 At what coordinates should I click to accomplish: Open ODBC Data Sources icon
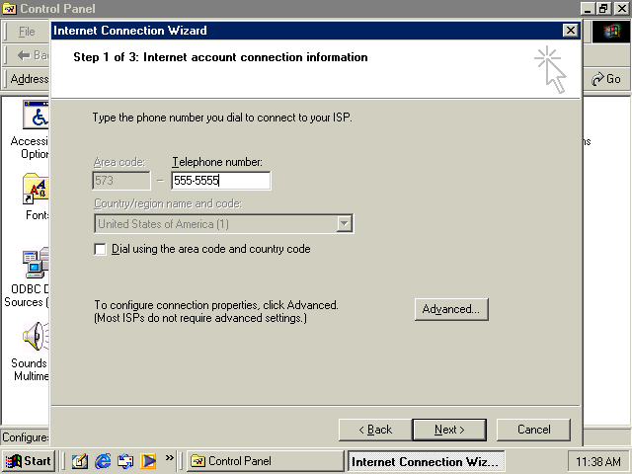pyautogui.click(x=37, y=263)
